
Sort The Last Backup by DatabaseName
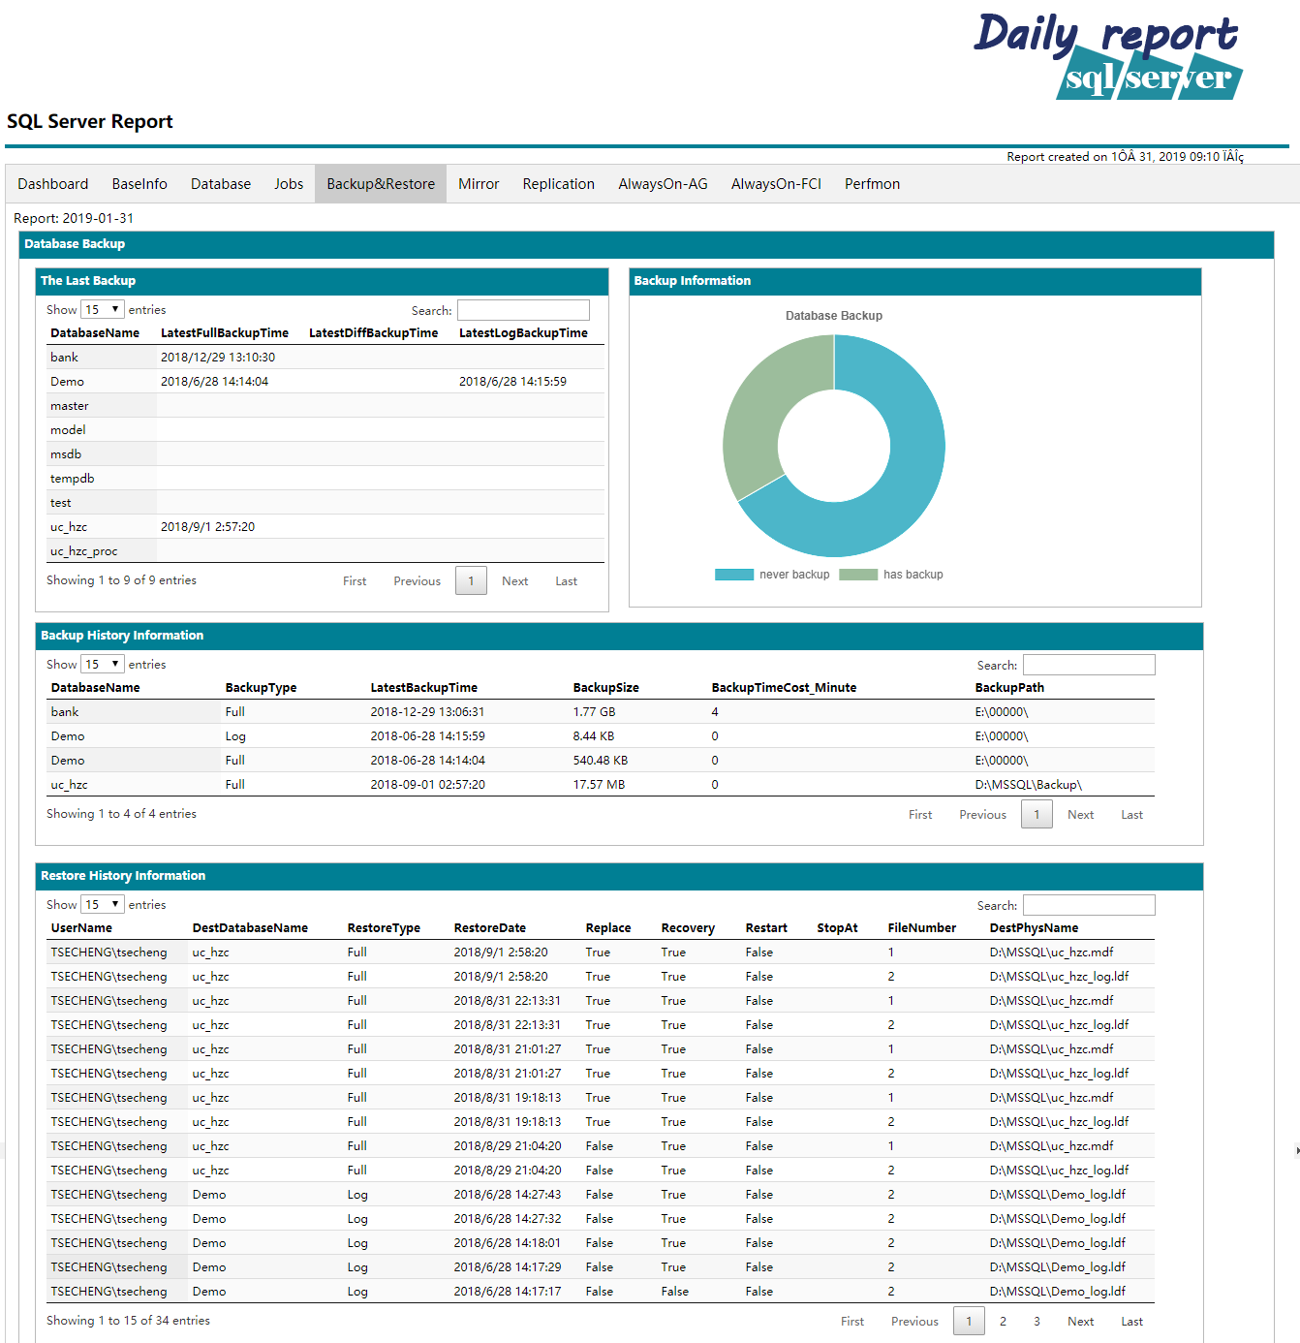point(95,333)
